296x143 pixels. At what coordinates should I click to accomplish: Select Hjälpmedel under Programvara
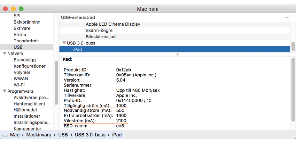pyautogui.click(x=25, y=110)
